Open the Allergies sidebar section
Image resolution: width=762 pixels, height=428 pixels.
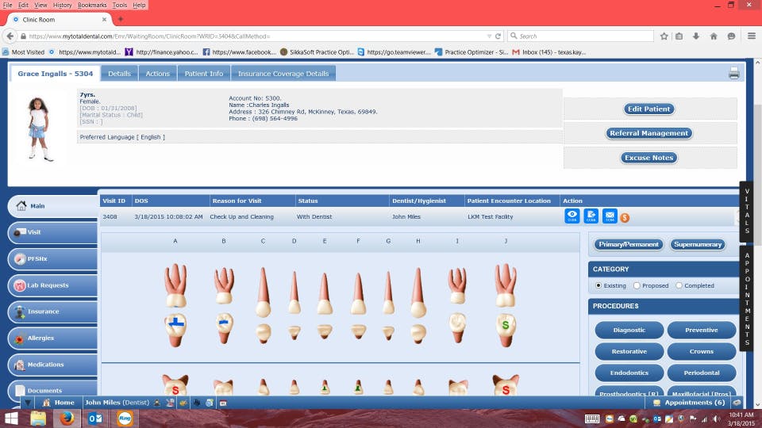52,338
